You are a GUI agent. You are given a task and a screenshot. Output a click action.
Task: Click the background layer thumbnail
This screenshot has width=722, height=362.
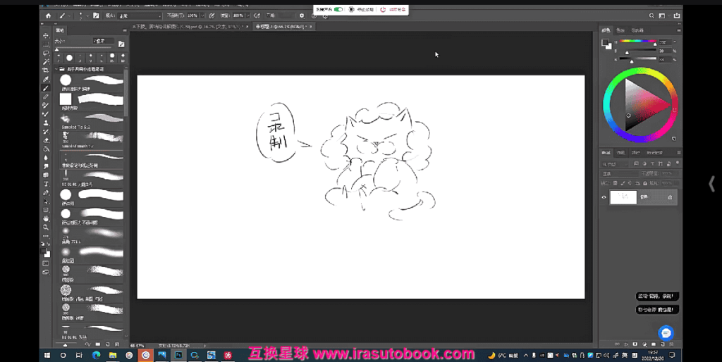[x=623, y=197]
